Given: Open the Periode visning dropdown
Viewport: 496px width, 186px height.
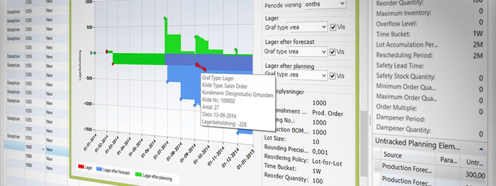Looking at the screenshot, I should pos(325,4).
